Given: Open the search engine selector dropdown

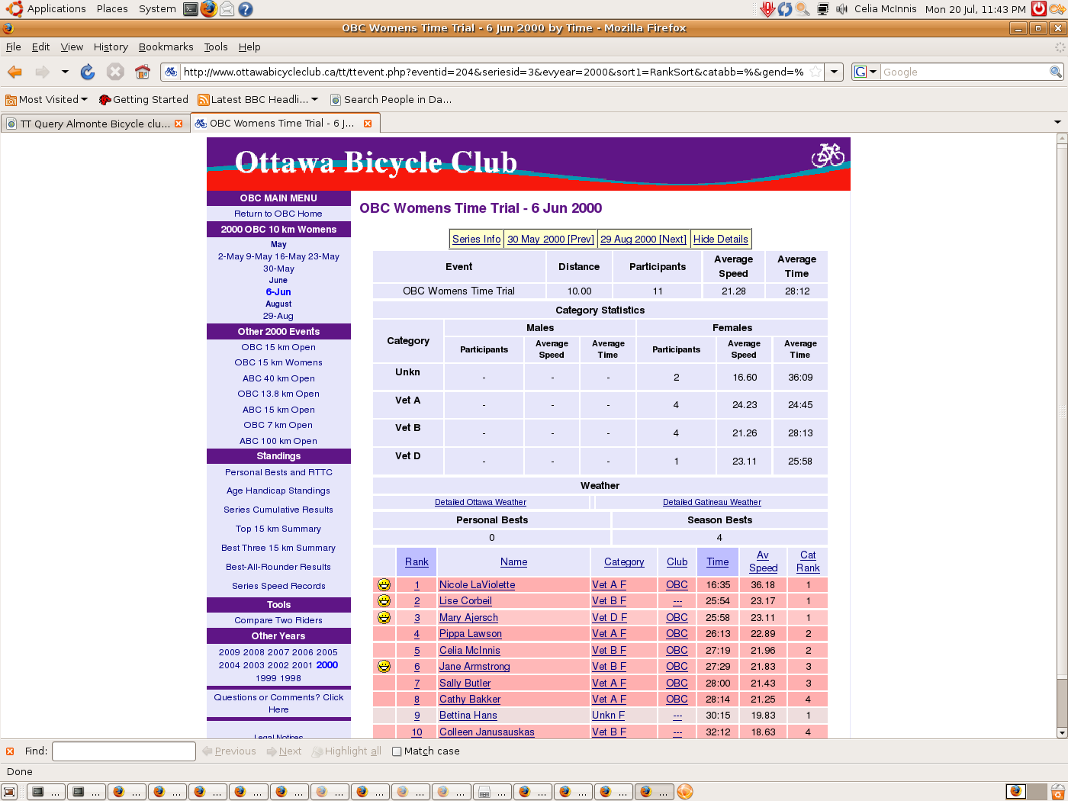Looking at the screenshot, I should coord(865,72).
